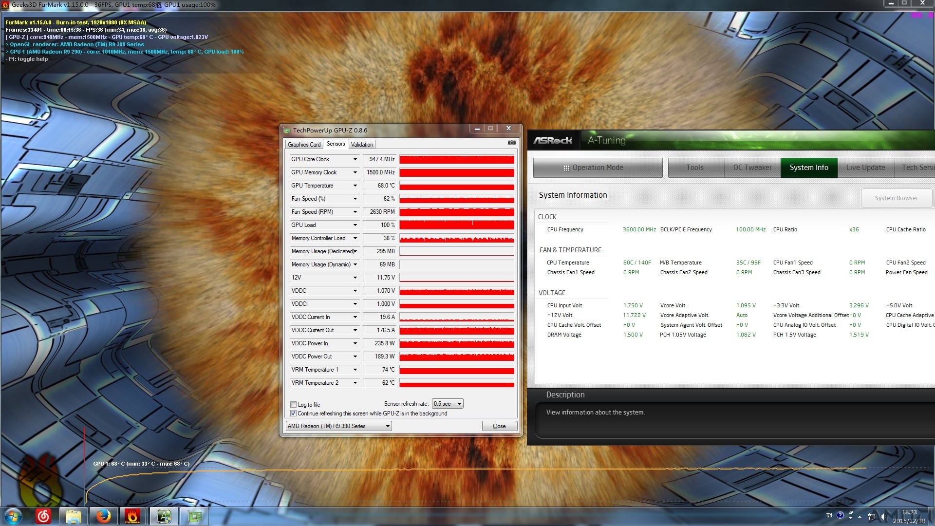
Task: Click the Close button in GPU-Z
Action: point(499,426)
